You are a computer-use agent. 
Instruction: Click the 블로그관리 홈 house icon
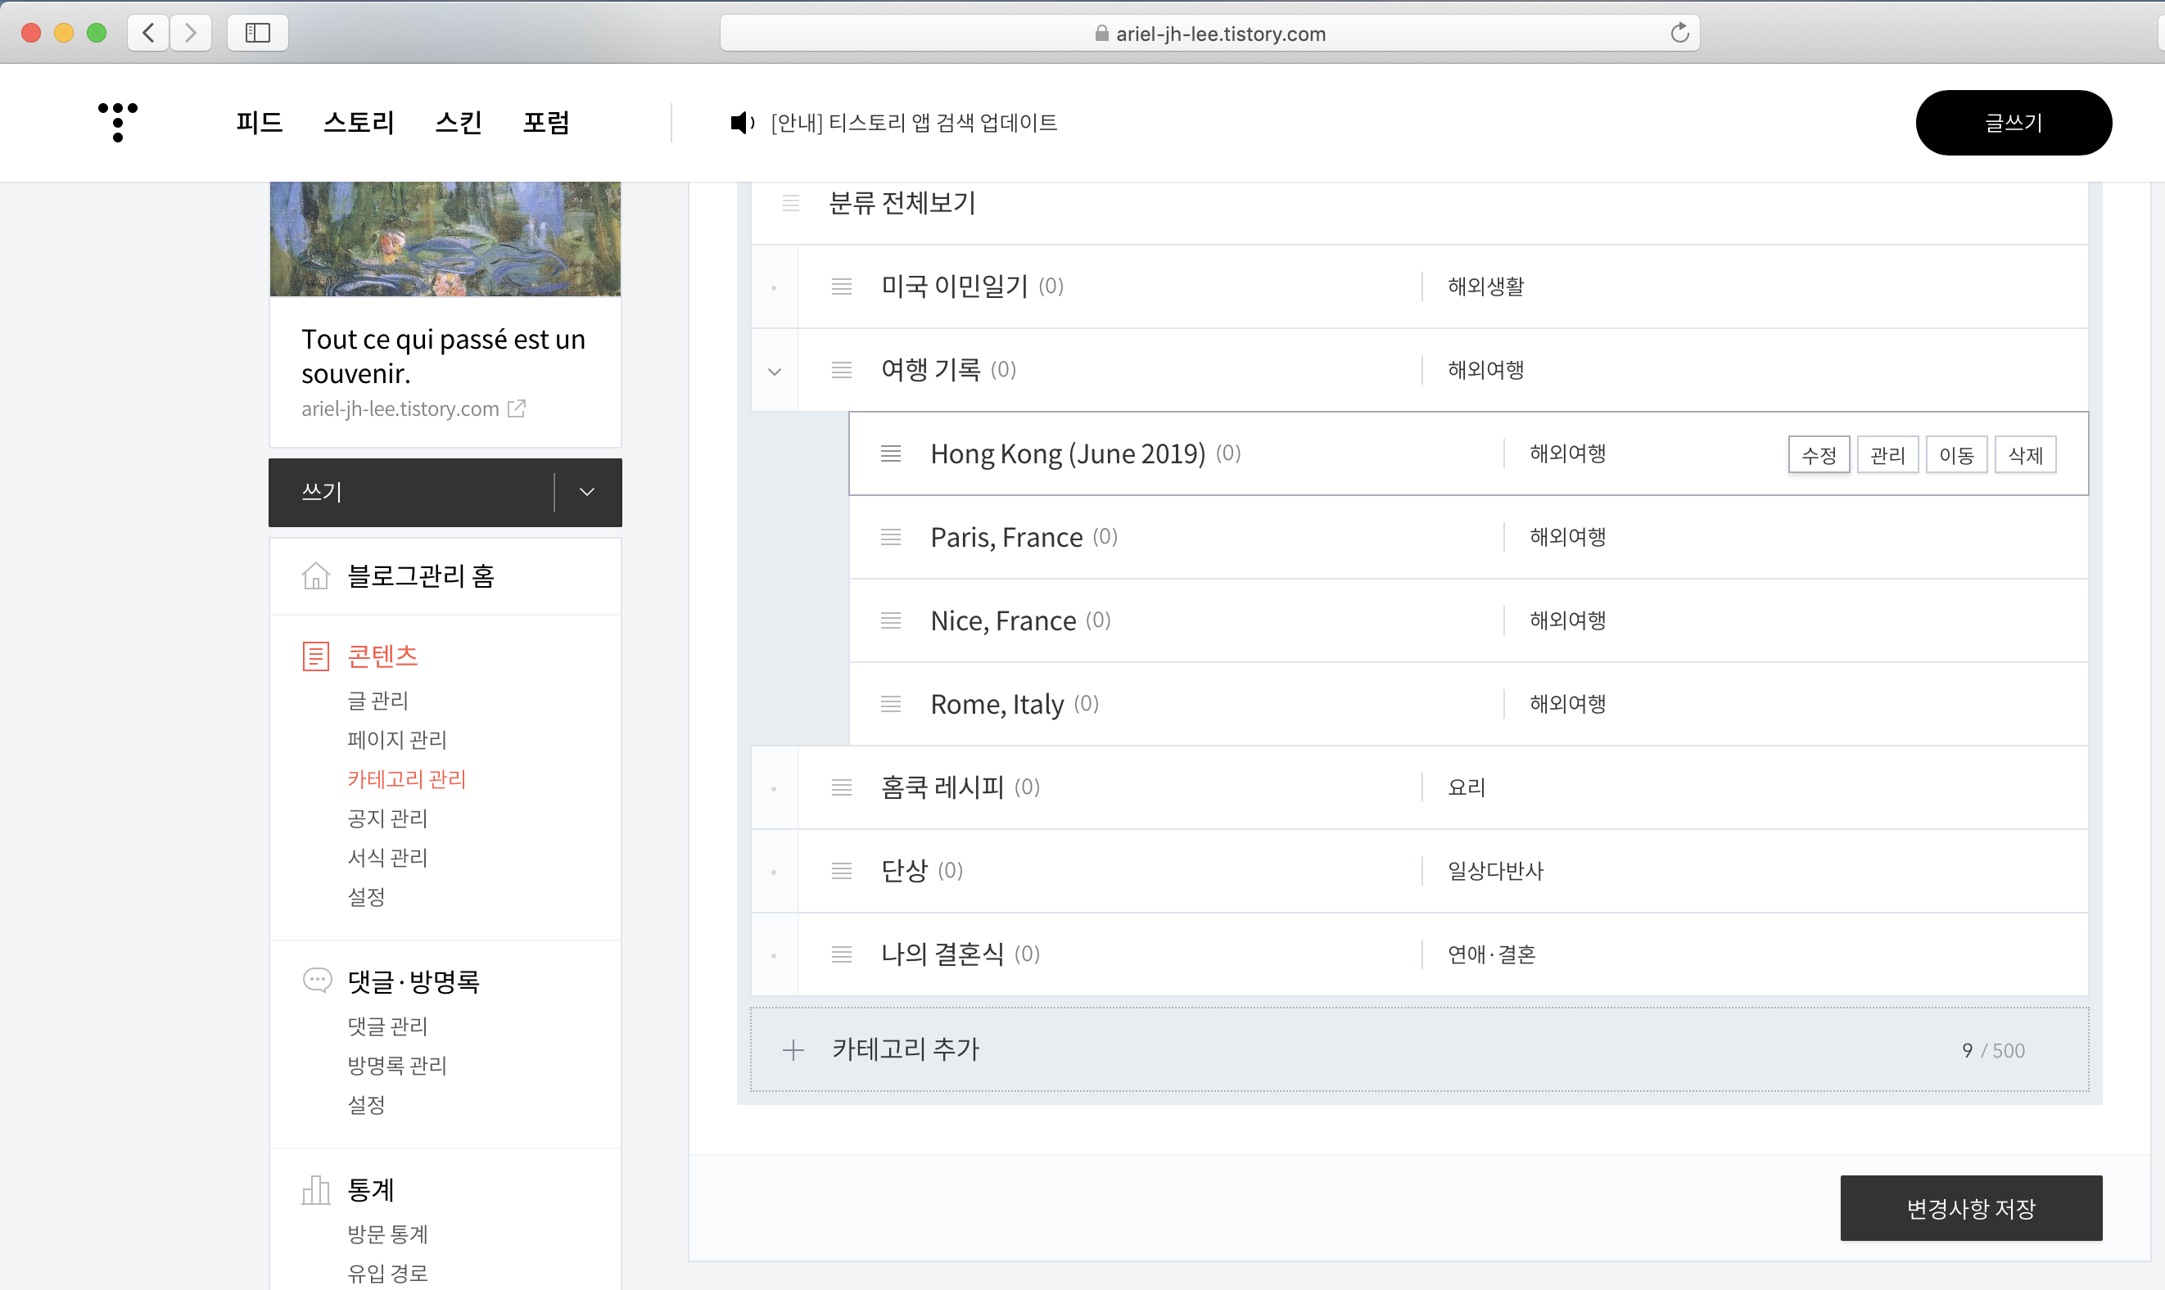tap(315, 575)
